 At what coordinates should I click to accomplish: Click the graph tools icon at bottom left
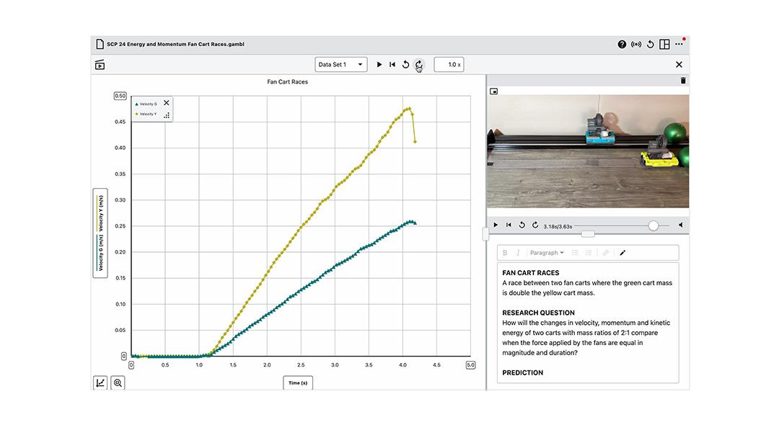coord(100,383)
